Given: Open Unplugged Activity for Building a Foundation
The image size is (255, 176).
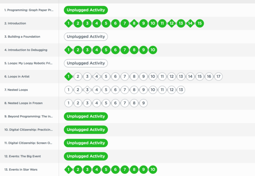Looking at the screenshot, I should click(86, 37).
